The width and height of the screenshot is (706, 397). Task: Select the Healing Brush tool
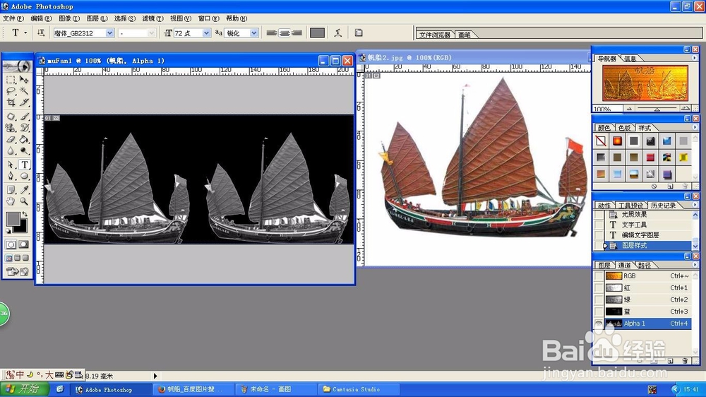pyautogui.click(x=11, y=117)
